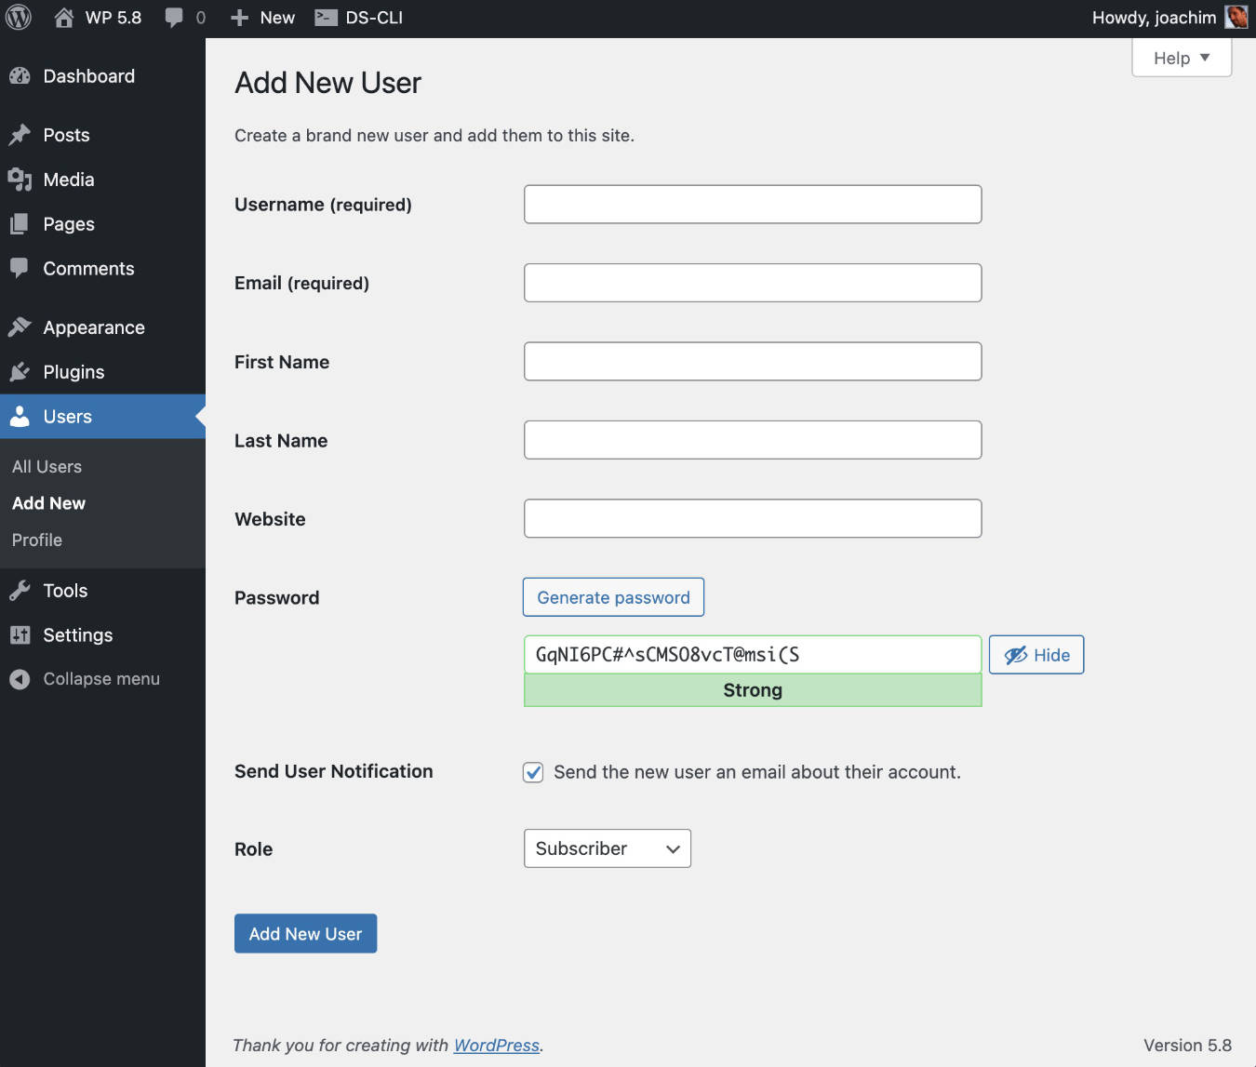Open the New content menu with the plus icon

(x=239, y=17)
